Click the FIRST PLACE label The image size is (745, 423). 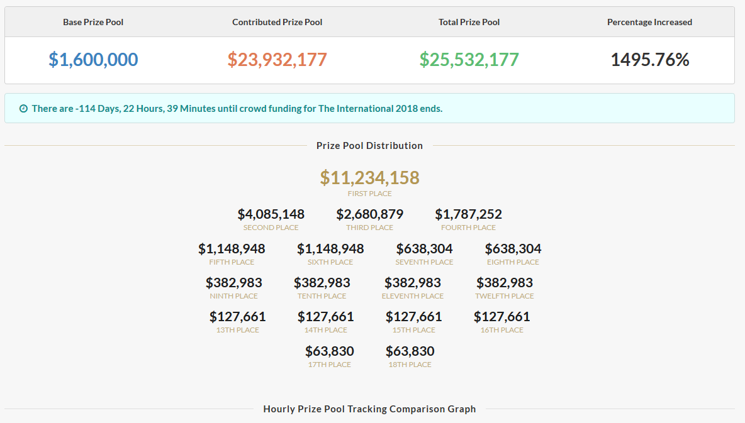(x=369, y=194)
